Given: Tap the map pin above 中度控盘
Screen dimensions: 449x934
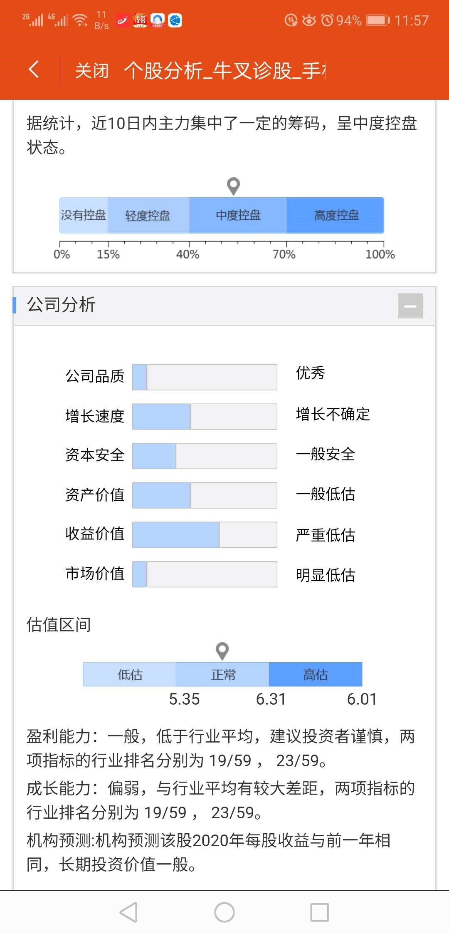Looking at the screenshot, I should coord(234,186).
